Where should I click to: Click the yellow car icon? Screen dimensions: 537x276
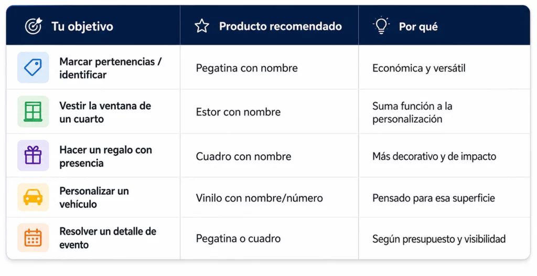point(33,197)
